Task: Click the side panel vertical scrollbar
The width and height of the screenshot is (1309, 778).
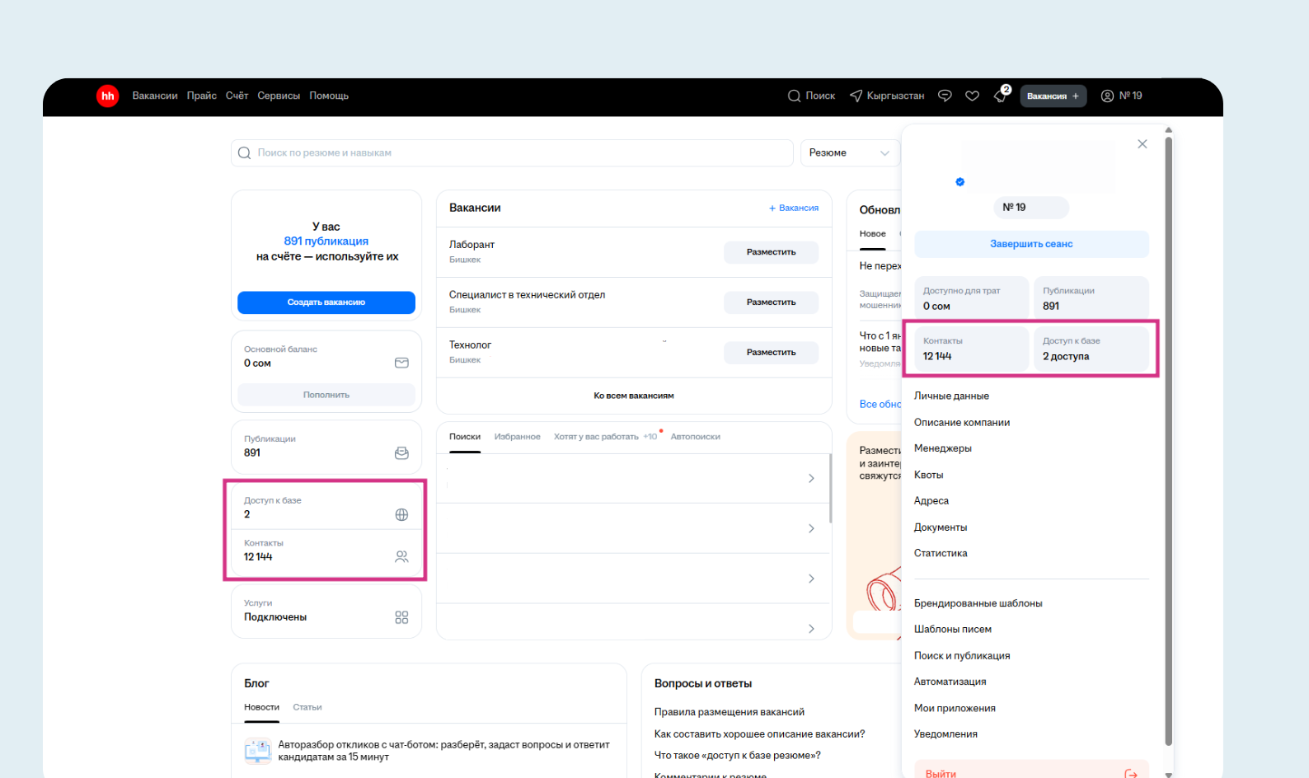Action: coord(1169,441)
